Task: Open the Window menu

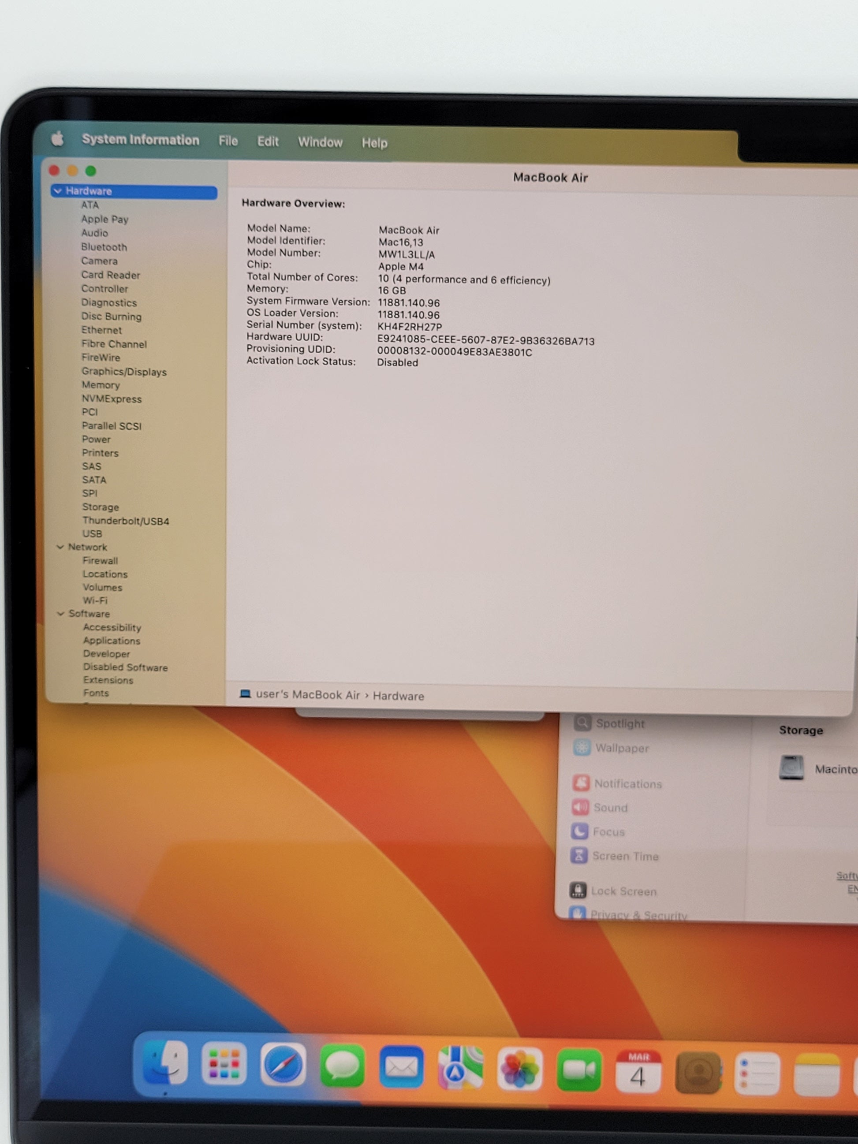Action: (x=320, y=142)
